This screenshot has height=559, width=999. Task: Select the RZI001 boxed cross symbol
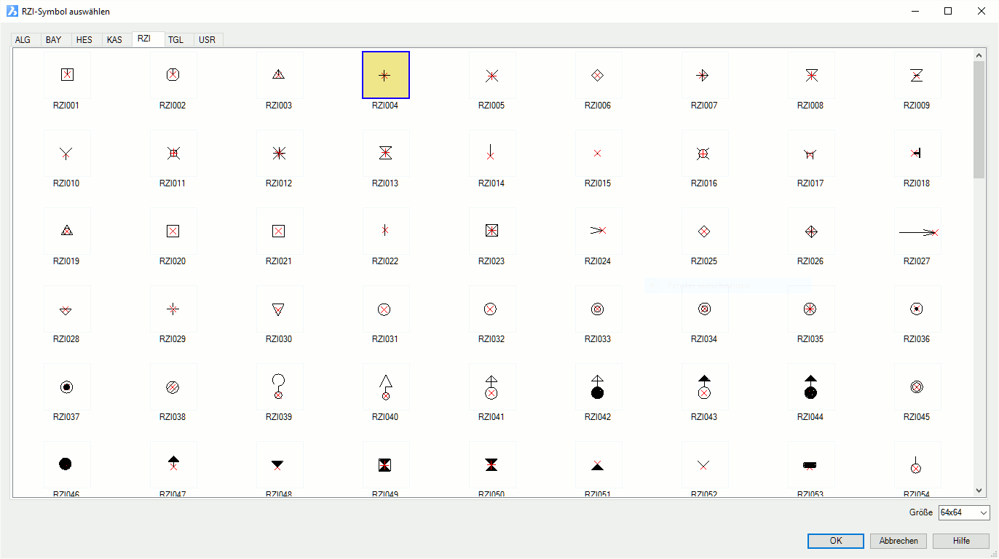[67, 75]
